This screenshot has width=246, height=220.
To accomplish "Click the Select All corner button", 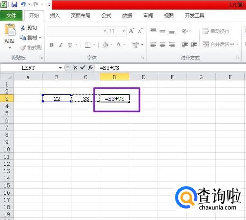I will [7, 77].
